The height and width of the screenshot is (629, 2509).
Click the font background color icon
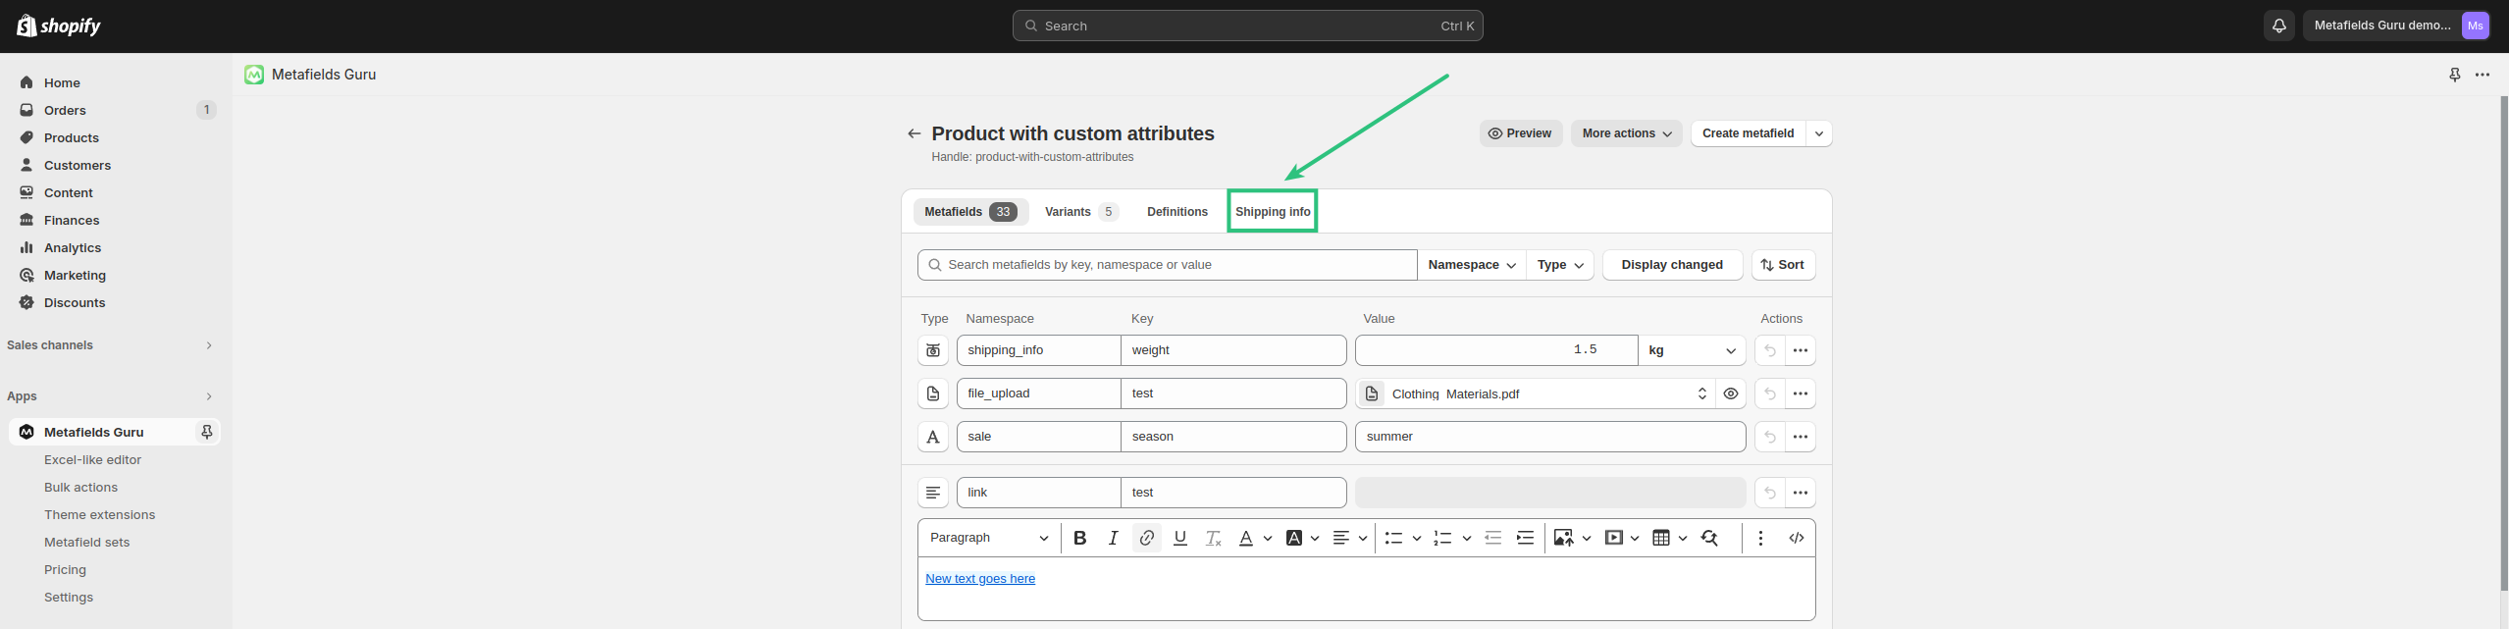(x=1293, y=538)
